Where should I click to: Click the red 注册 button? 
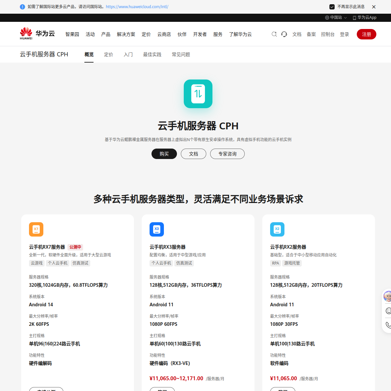tap(367, 34)
